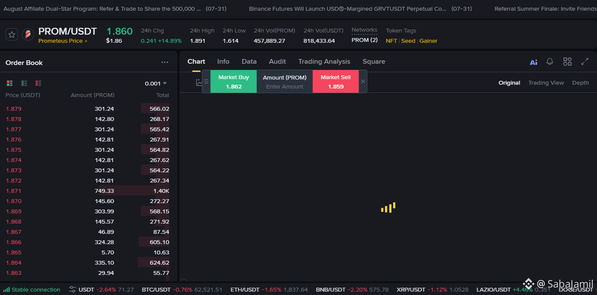The image size is (597, 295).
Task: Close the quick-trade Market Buy/Sell widget
Action: pos(363,81)
